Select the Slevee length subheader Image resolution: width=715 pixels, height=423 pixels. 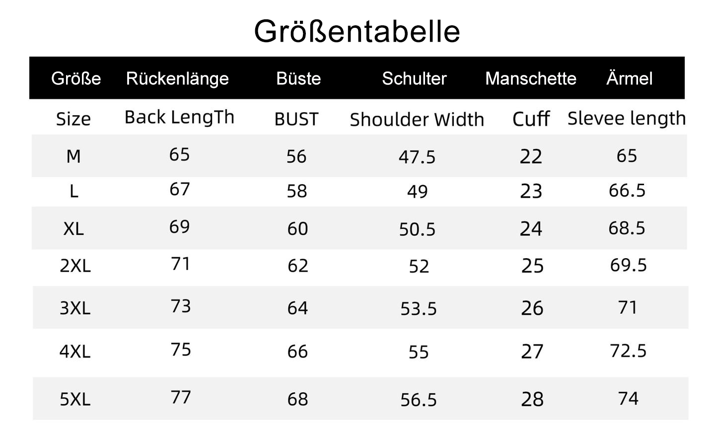tap(627, 119)
